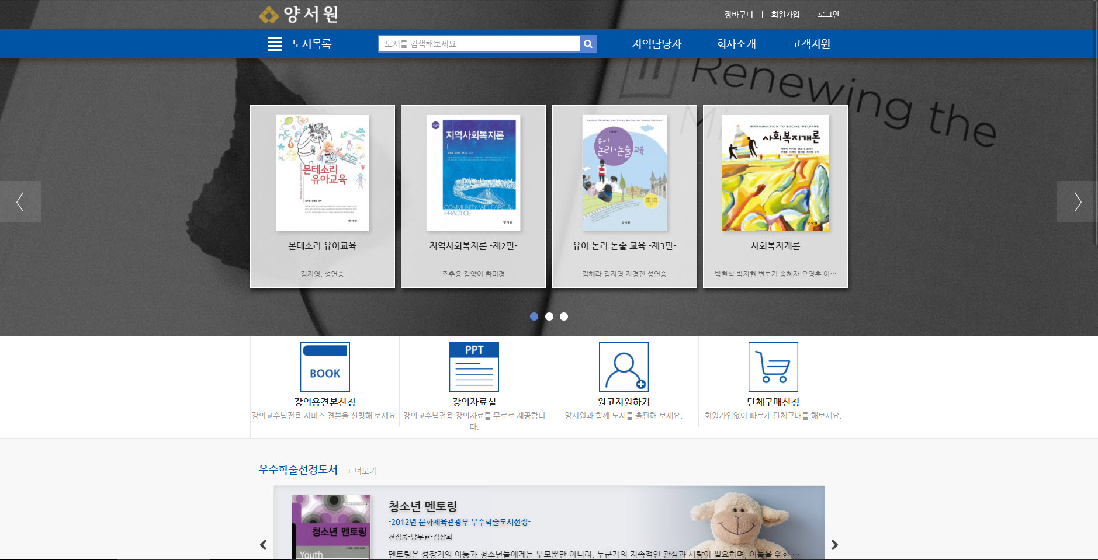Click the + 더보기 link
This screenshot has height=560, width=1098.
(x=362, y=471)
